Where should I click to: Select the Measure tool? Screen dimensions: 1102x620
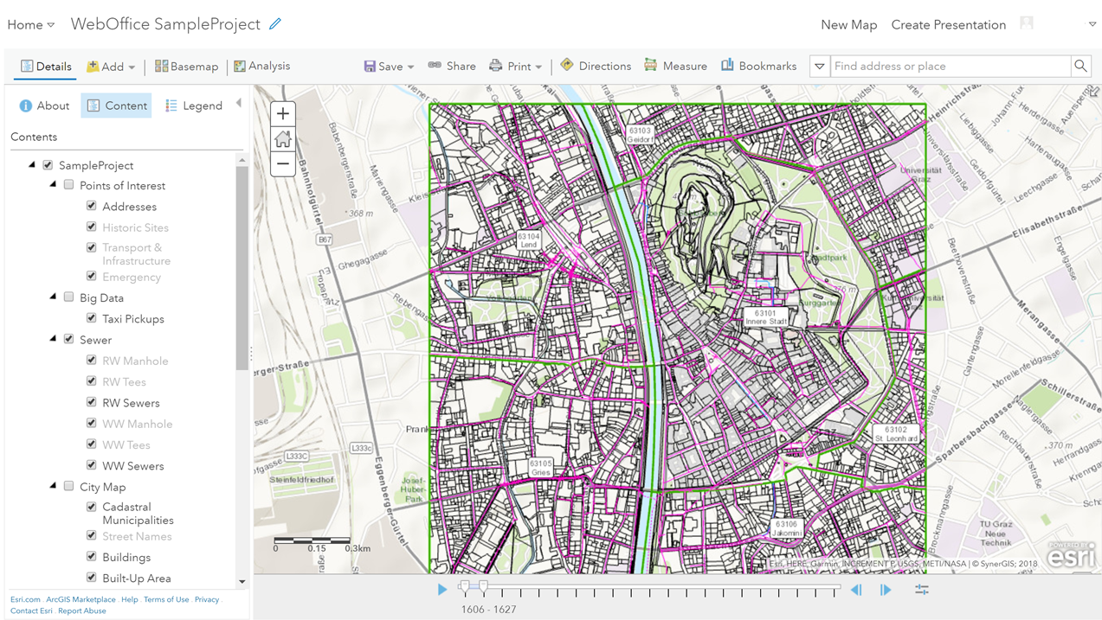click(675, 65)
